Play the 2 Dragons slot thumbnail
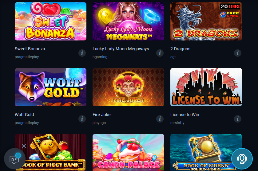This screenshot has width=258, height=171. click(206, 21)
